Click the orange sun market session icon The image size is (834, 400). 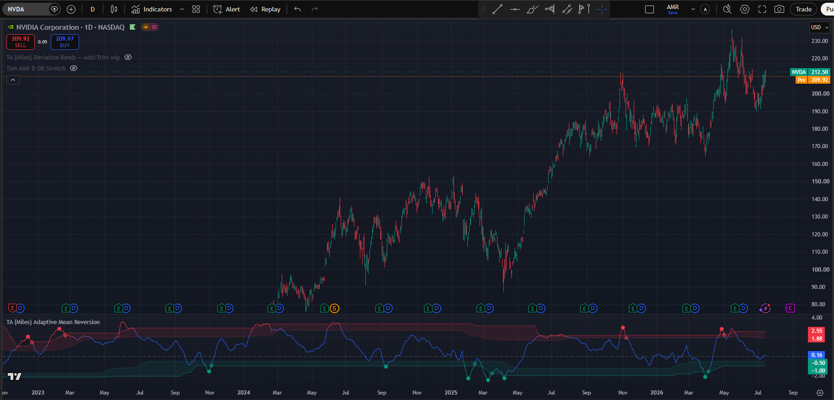pyautogui.click(x=146, y=27)
